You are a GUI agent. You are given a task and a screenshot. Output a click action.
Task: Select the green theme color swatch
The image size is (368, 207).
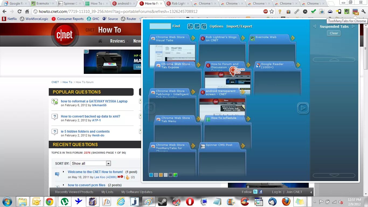point(175,175)
